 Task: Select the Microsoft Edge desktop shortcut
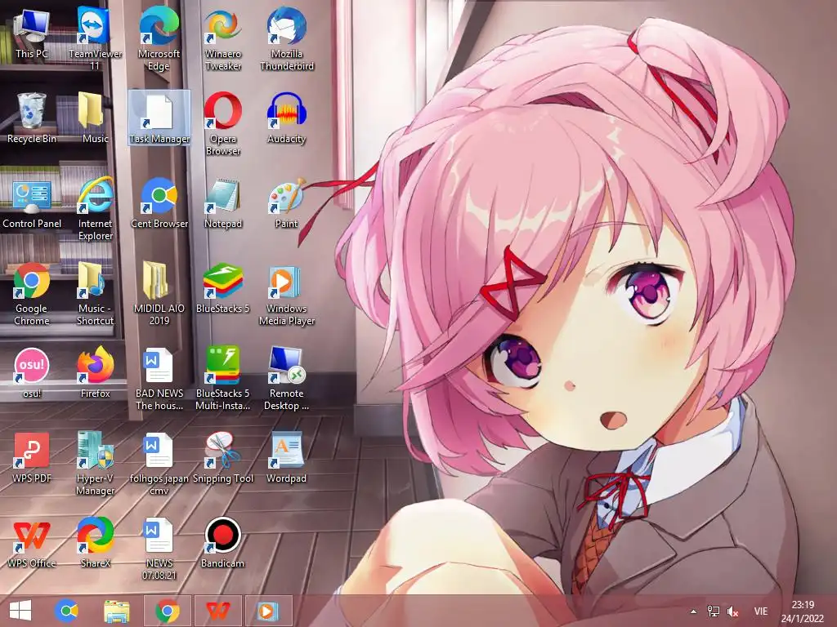click(159, 38)
